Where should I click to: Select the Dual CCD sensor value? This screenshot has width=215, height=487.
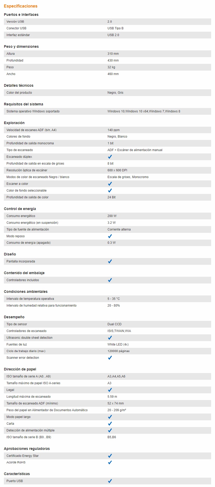[114, 324]
